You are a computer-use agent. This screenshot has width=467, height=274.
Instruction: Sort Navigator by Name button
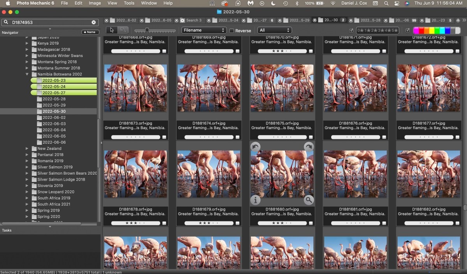[90, 32]
